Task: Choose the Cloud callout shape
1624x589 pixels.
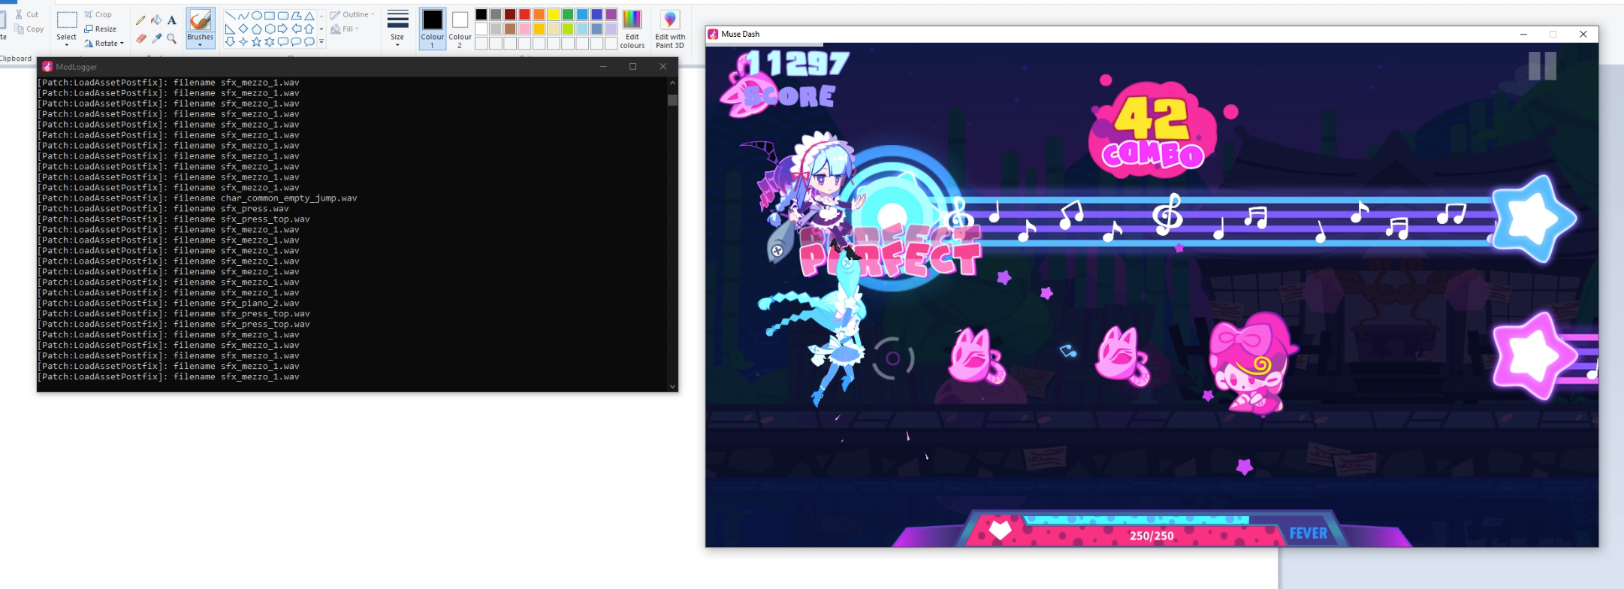Action: click(309, 42)
